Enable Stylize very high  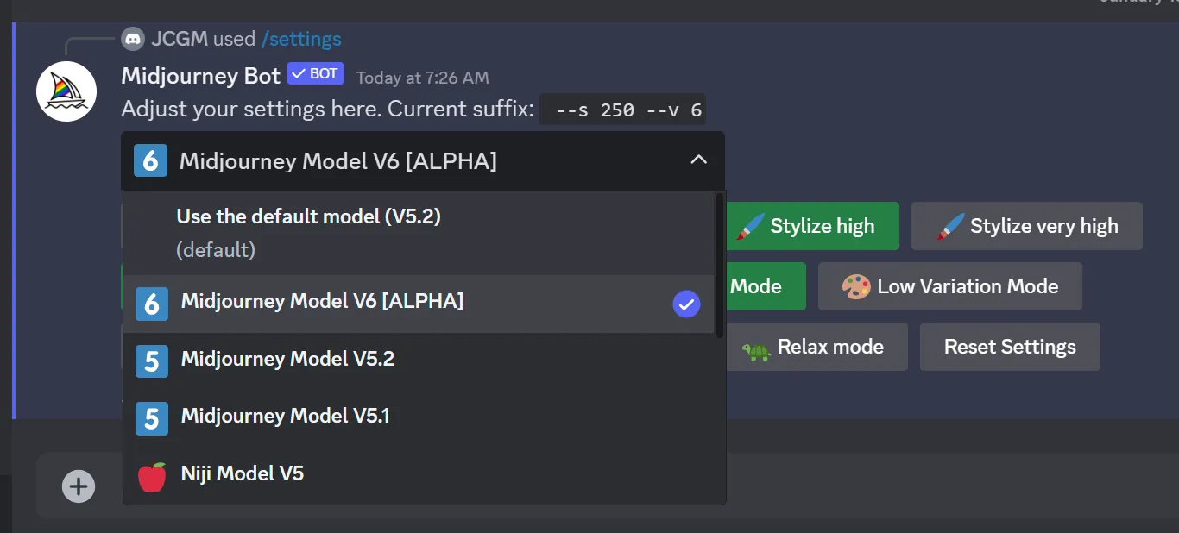(x=1027, y=226)
